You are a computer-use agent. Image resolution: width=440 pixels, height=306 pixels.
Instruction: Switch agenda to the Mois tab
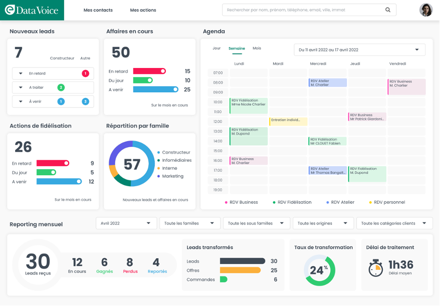[257, 48]
